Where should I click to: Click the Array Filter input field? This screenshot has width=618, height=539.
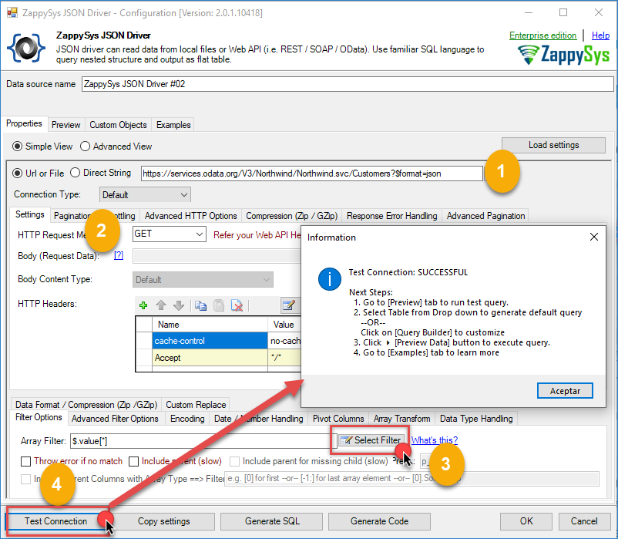click(203, 441)
